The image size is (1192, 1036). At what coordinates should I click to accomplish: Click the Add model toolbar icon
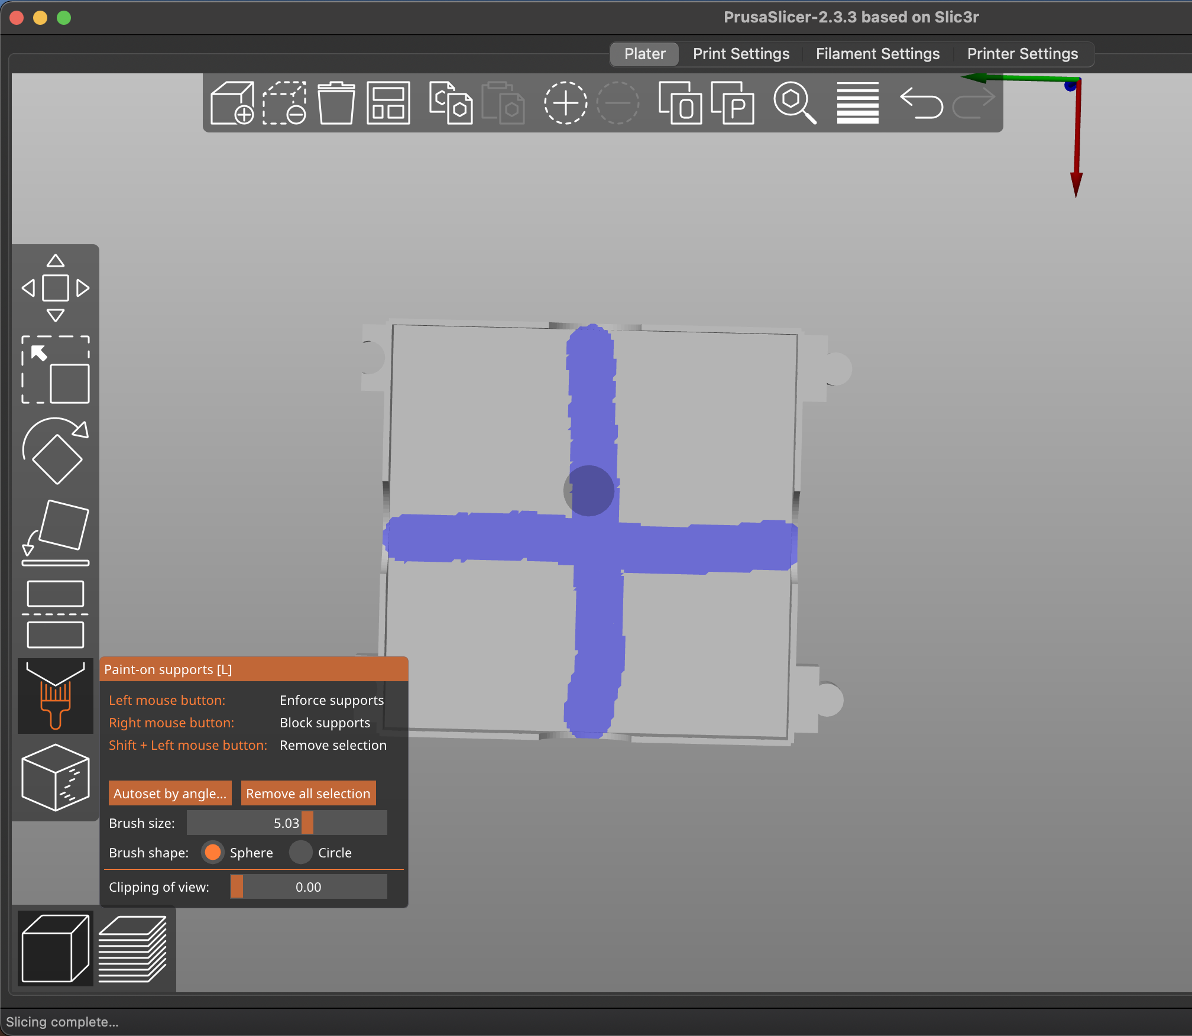pos(232,103)
